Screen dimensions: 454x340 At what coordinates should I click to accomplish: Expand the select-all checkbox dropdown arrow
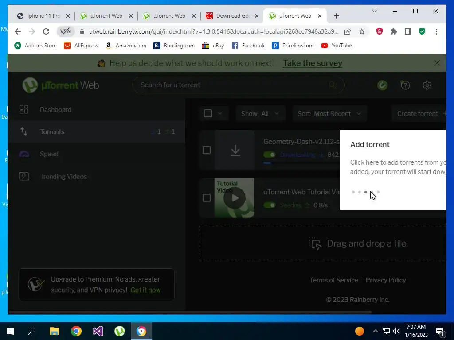point(220,113)
